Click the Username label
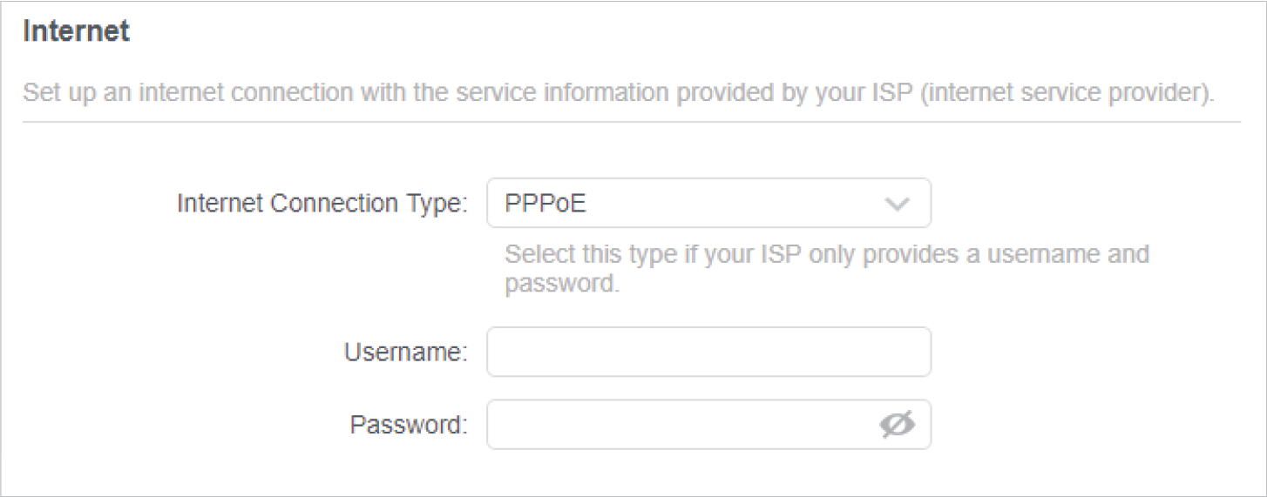 tap(406, 353)
